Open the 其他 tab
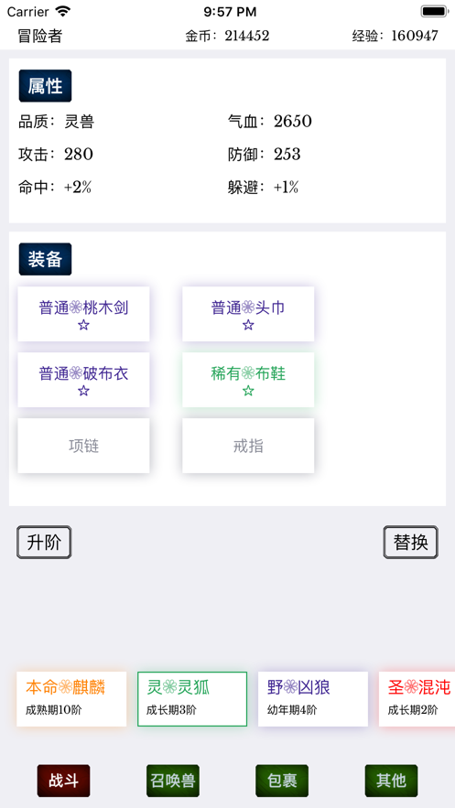The height and width of the screenshot is (808, 455). click(391, 781)
